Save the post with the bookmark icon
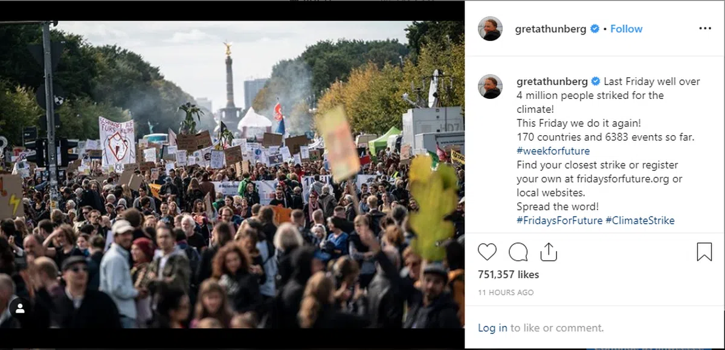The height and width of the screenshot is (350, 725). point(704,252)
